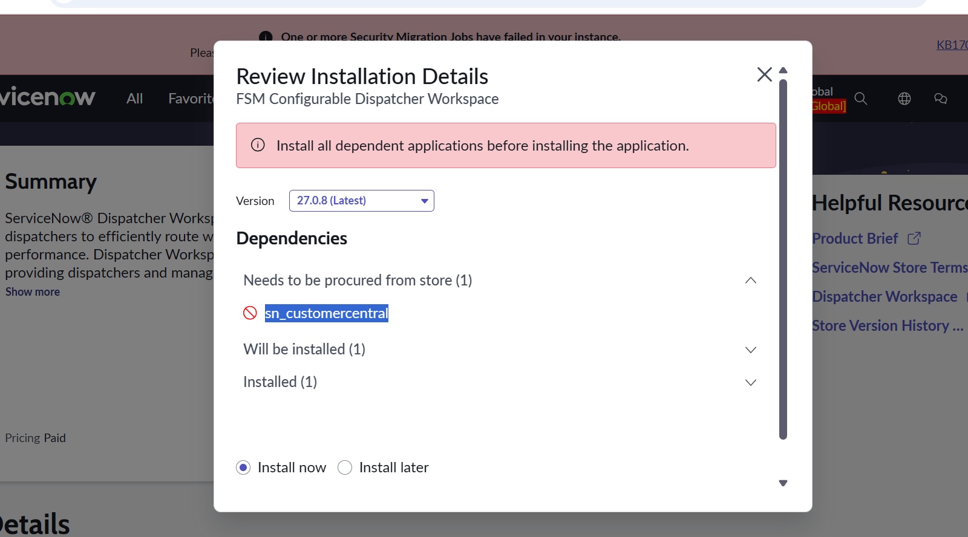Open the ServiceNow Store Terms link
968x537 pixels.
[x=890, y=267]
